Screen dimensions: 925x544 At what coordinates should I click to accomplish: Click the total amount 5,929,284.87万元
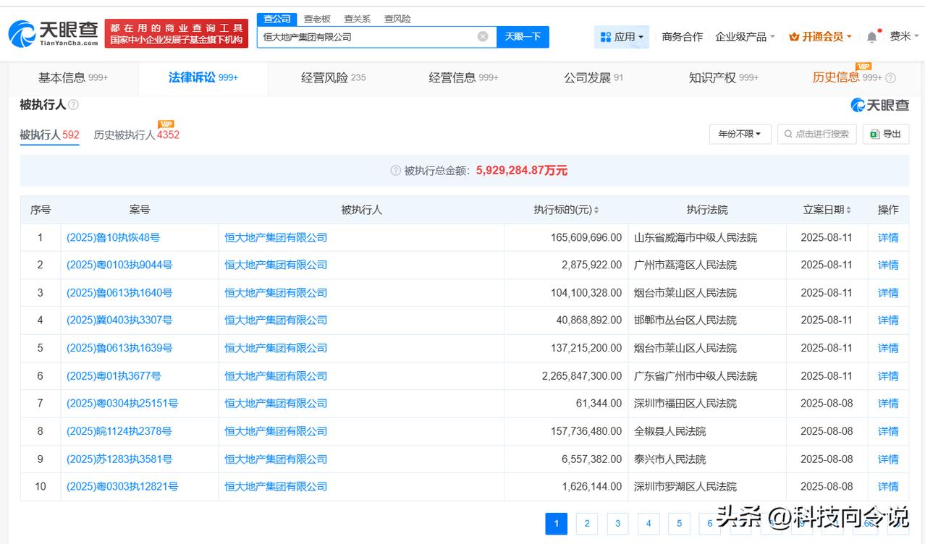522,171
